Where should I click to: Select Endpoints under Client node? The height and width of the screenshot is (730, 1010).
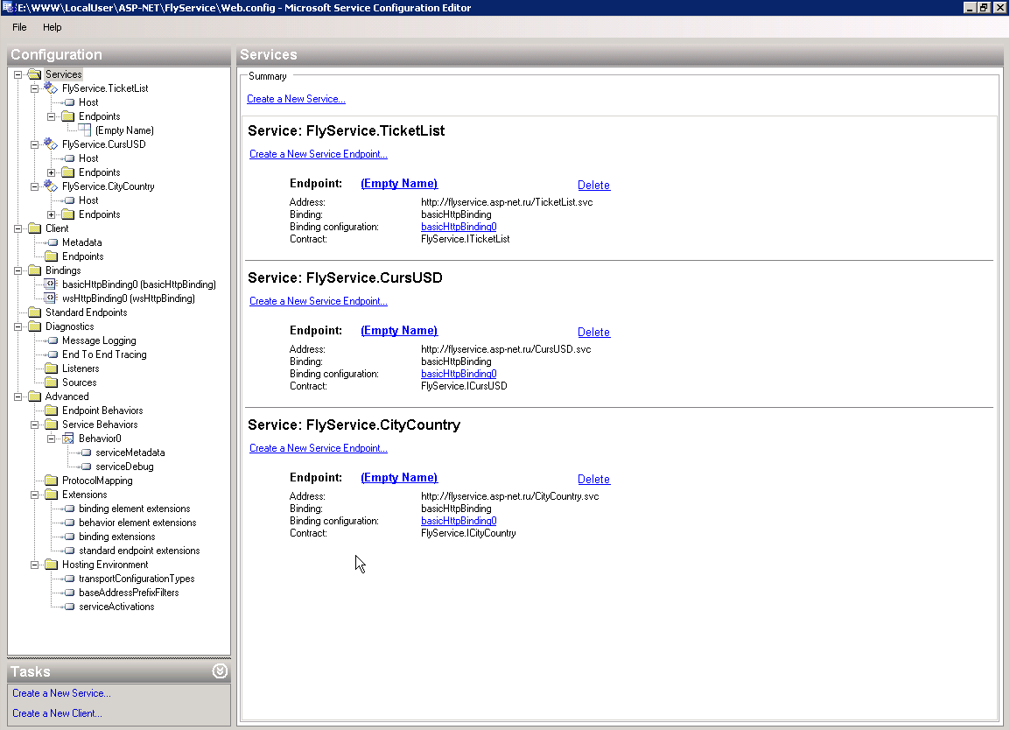click(83, 256)
